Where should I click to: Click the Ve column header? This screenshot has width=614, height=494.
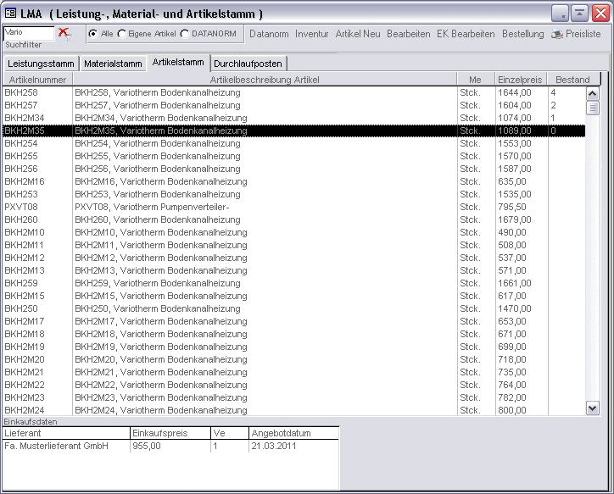point(230,433)
